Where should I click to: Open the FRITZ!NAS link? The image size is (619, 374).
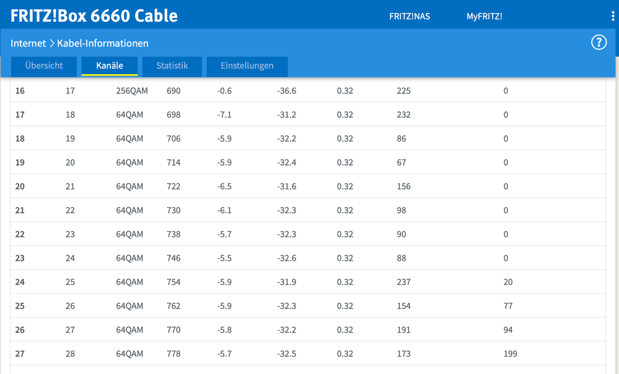coord(410,17)
